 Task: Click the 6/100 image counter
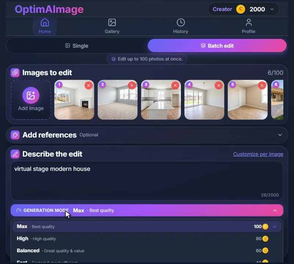pyautogui.click(x=275, y=73)
